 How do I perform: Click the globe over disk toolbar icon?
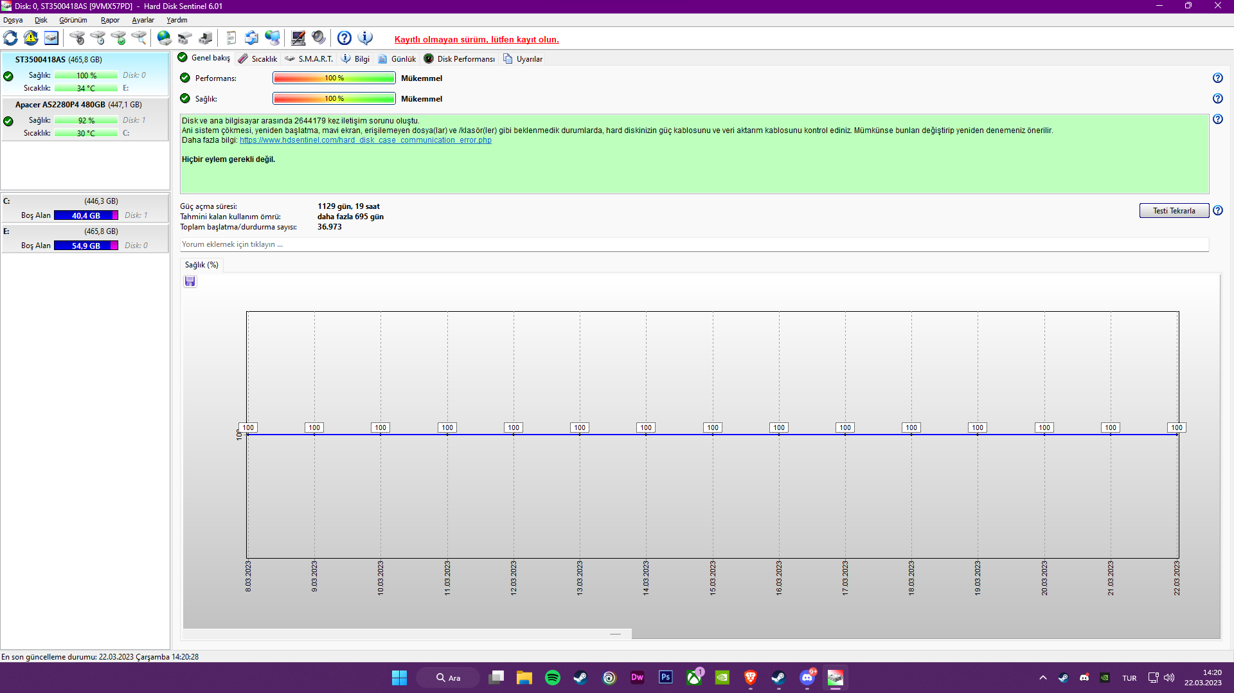point(165,38)
